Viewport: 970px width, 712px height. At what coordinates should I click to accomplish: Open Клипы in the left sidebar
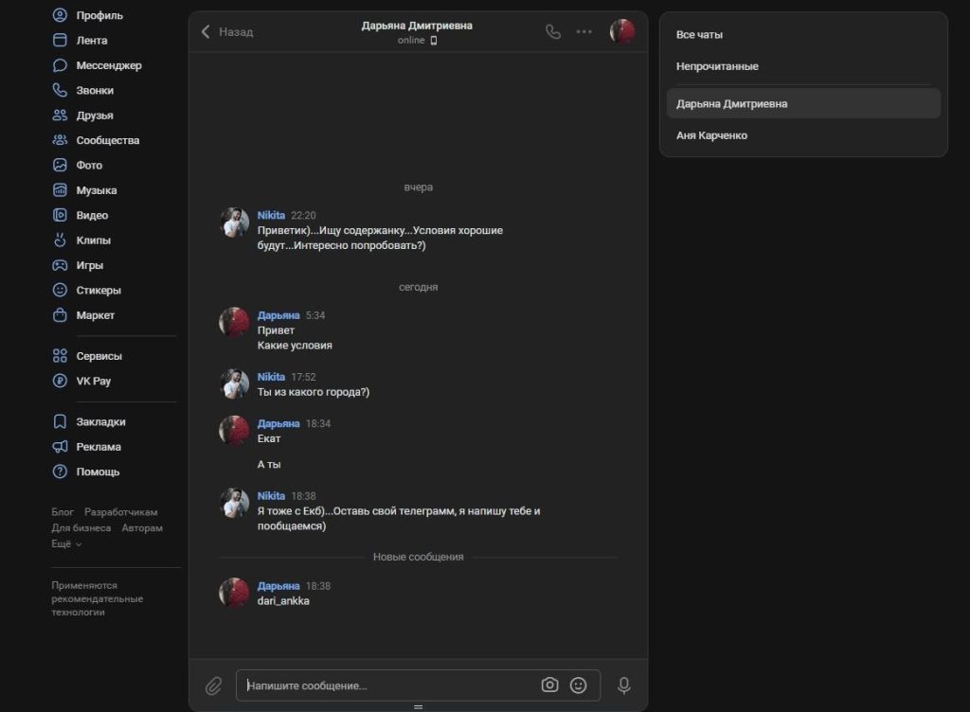[x=93, y=240]
